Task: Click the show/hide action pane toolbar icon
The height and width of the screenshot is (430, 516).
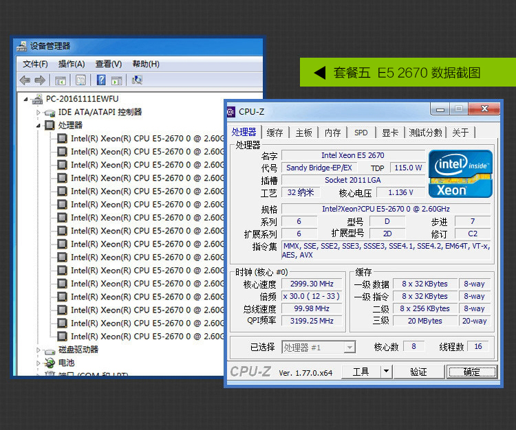Action: coord(116,80)
